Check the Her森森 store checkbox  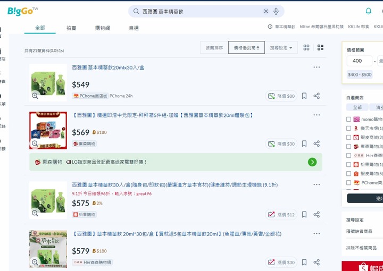coord(348,155)
